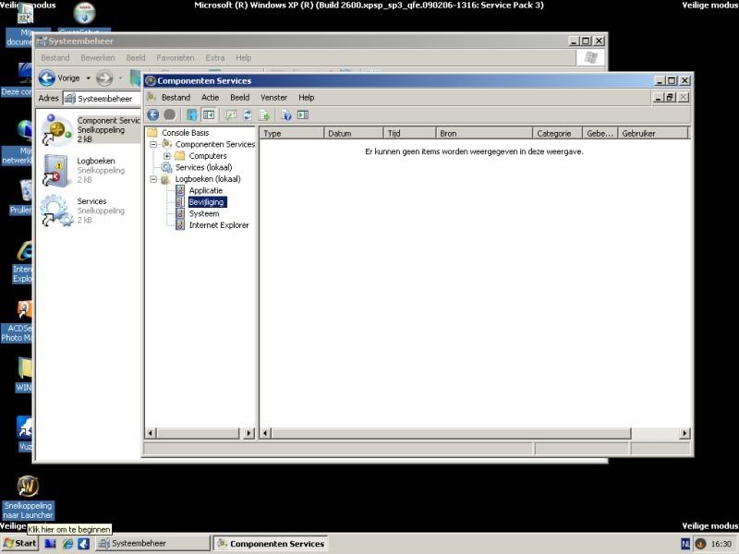This screenshot has height=554, width=739.
Task: Click the first quick launch icon beside Start
Action: tap(51, 544)
